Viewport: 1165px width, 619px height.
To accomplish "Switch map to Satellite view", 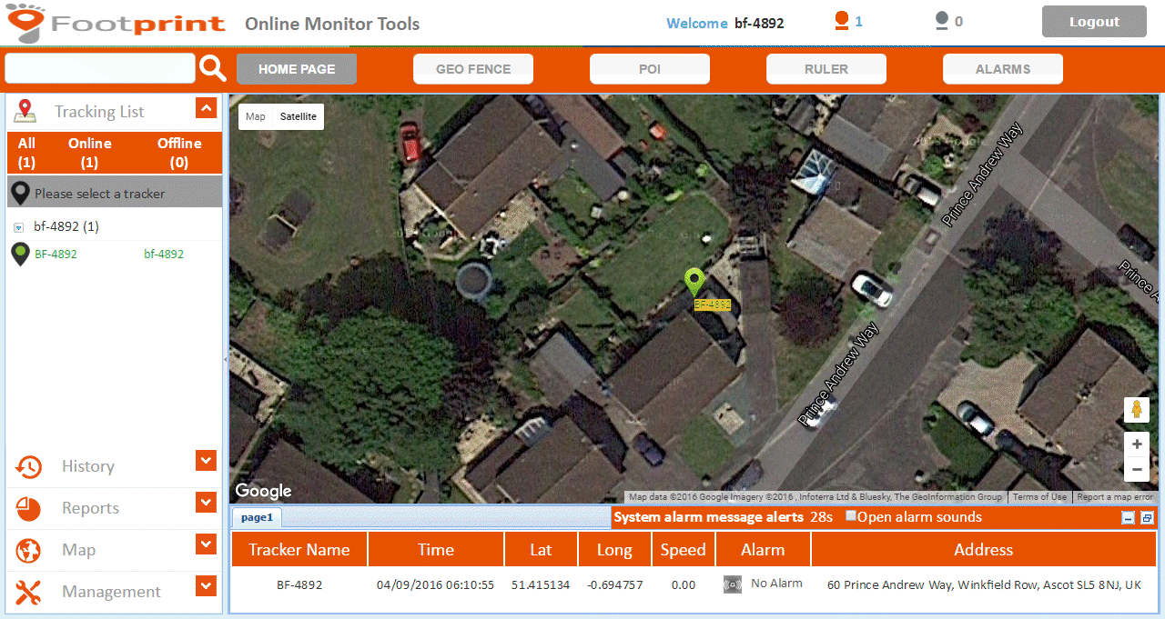I will point(298,116).
